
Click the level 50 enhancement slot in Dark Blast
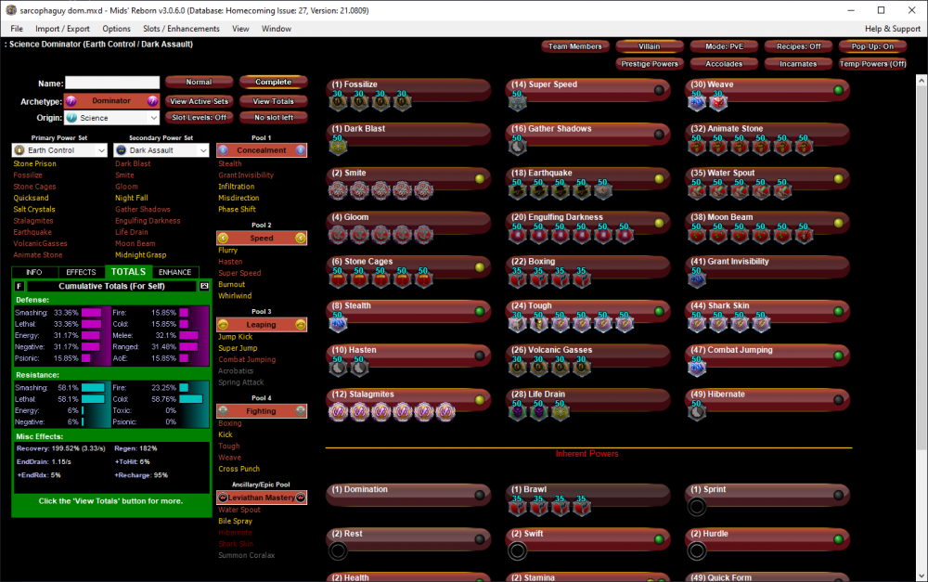(338, 145)
